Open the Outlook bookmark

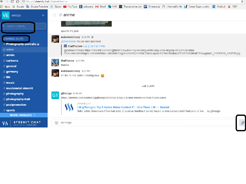coord(219,7)
